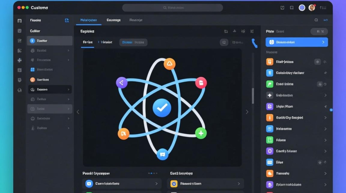346x193 pixels.
Task: Click the blue checkmark at the atom's center
Action: [162, 108]
